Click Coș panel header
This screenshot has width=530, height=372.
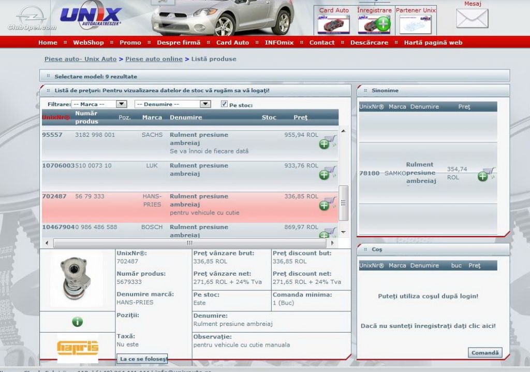[x=433, y=249]
